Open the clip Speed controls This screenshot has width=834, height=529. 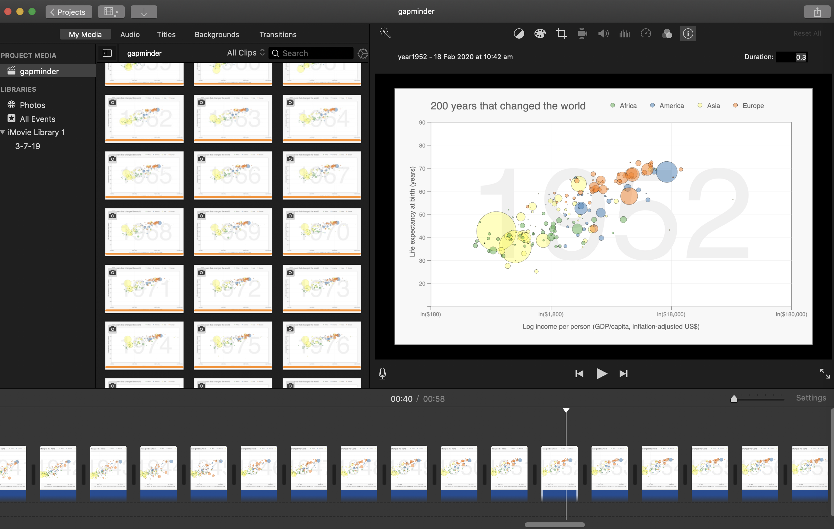click(646, 33)
